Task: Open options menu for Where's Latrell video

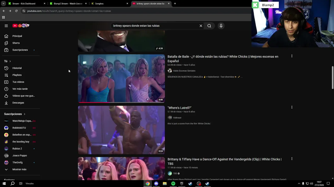Action: (x=292, y=107)
